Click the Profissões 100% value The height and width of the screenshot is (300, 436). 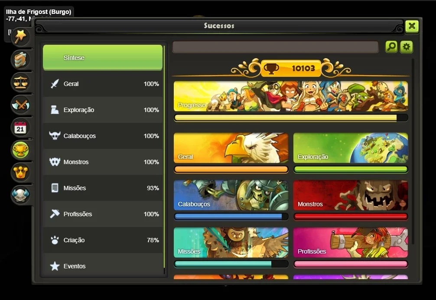[151, 214]
